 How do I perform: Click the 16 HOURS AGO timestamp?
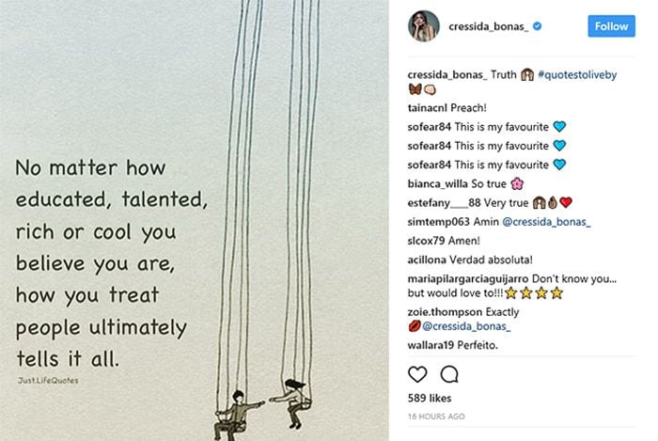tap(436, 417)
